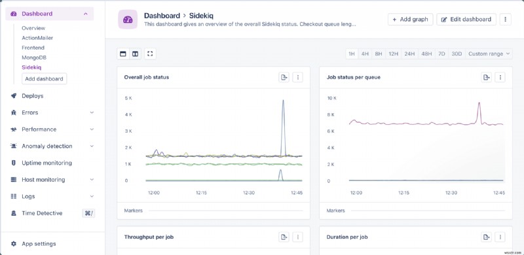The image size is (524, 255).
Task: Click the Add graph button
Action: [411, 20]
